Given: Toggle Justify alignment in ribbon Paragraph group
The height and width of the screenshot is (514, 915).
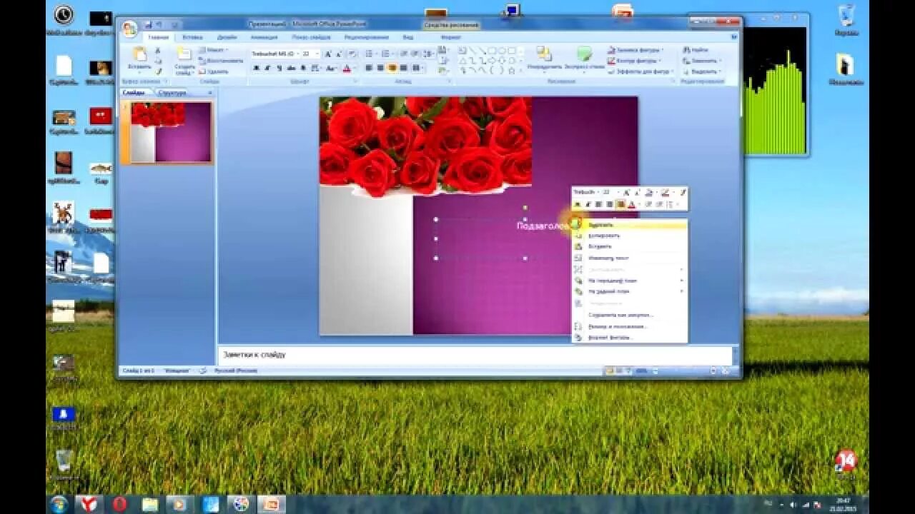Looking at the screenshot, I should (x=404, y=67).
